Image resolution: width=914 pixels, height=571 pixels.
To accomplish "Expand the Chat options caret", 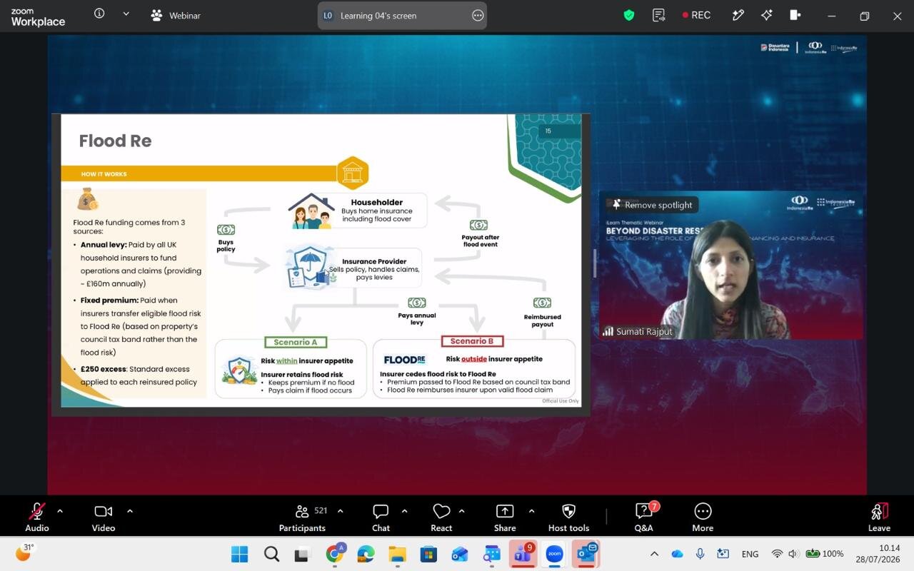I will (x=404, y=511).
